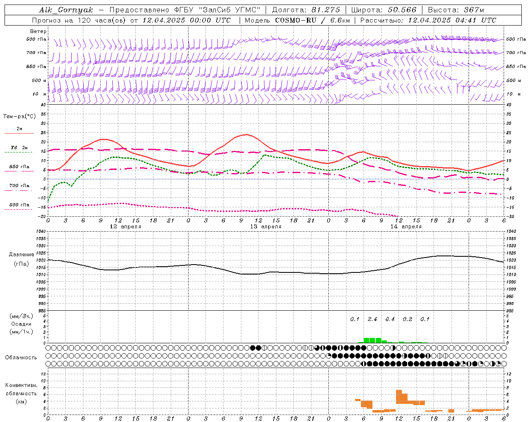The height and width of the screenshot is (422, 528).
Task: Click the 13 апреля date label
Action: [266, 227]
